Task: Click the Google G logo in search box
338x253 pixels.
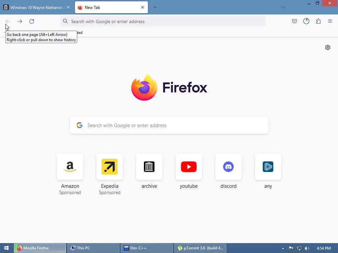Action: pyautogui.click(x=80, y=125)
